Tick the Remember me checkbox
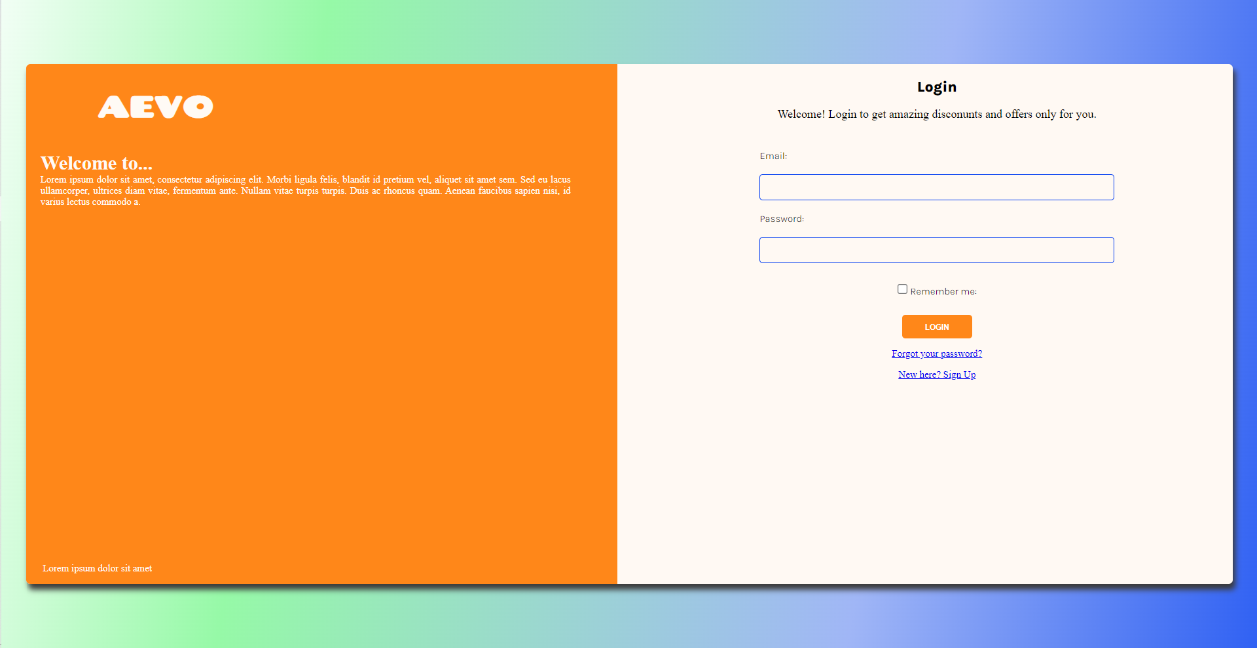Viewport: 1257px width, 648px height. click(902, 289)
